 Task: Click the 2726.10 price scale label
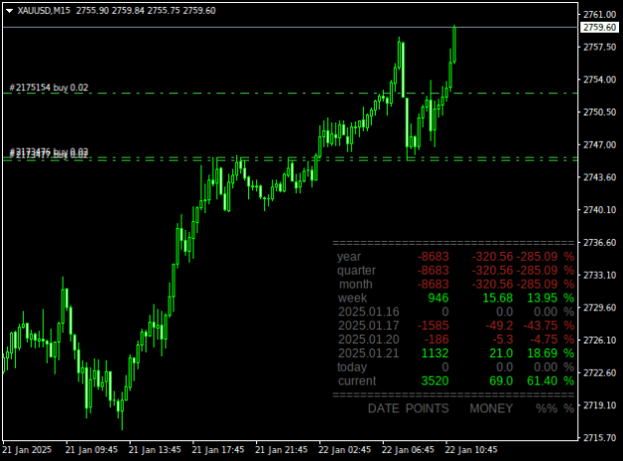[x=599, y=340]
